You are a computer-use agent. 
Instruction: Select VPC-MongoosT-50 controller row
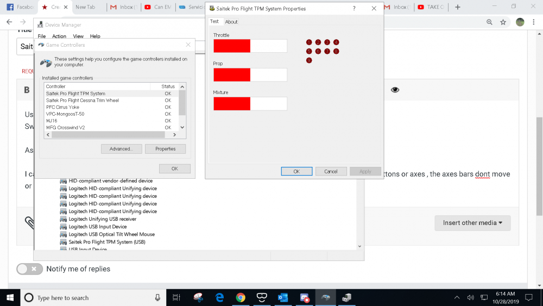click(x=111, y=114)
